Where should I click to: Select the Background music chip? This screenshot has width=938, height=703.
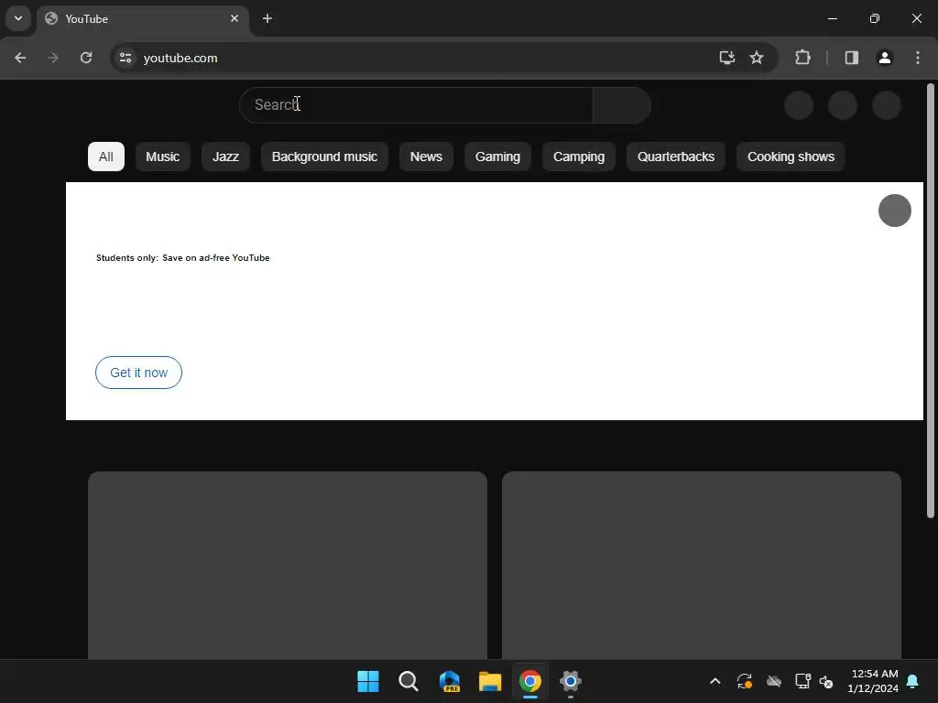click(x=324, y=157)
